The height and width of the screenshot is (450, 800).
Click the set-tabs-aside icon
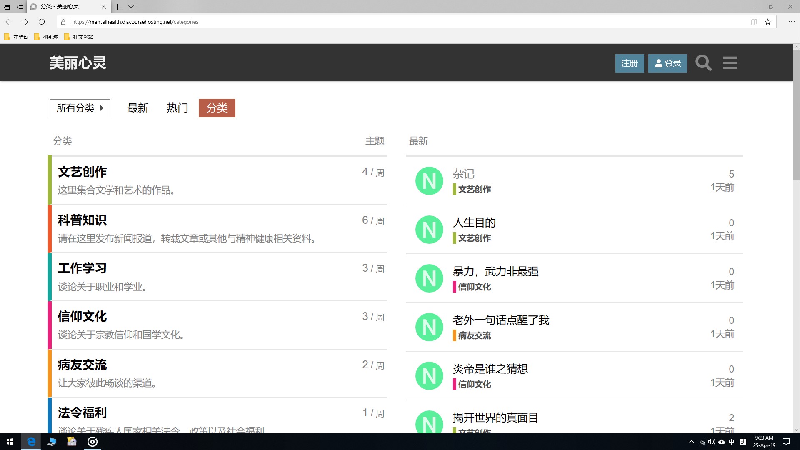pos(20,7)
